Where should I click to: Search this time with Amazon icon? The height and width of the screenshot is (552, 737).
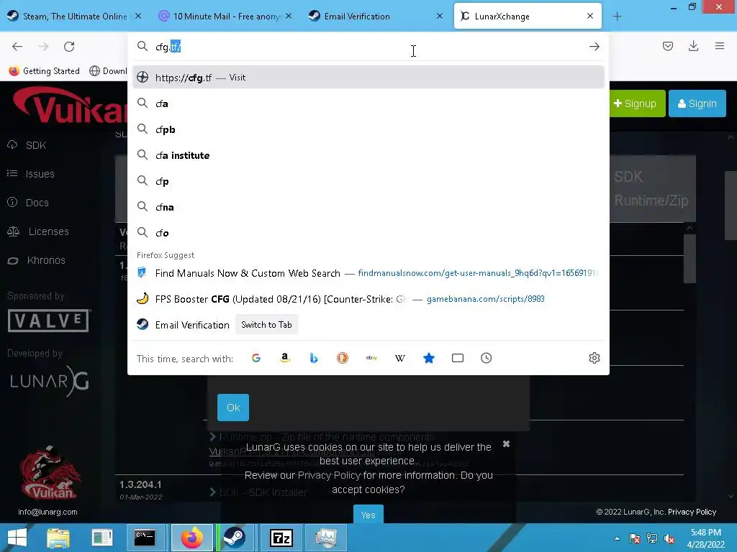[285, 358]
